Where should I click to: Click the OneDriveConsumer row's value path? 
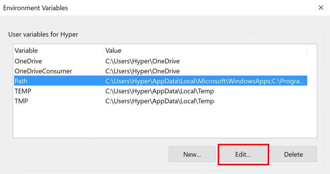coord(142,71)
